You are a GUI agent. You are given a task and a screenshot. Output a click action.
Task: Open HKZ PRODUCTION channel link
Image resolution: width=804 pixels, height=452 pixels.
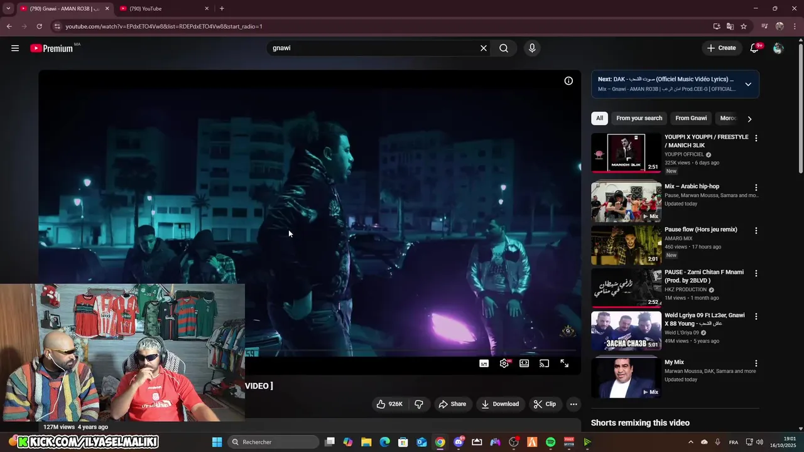click(x=685, y=289)
